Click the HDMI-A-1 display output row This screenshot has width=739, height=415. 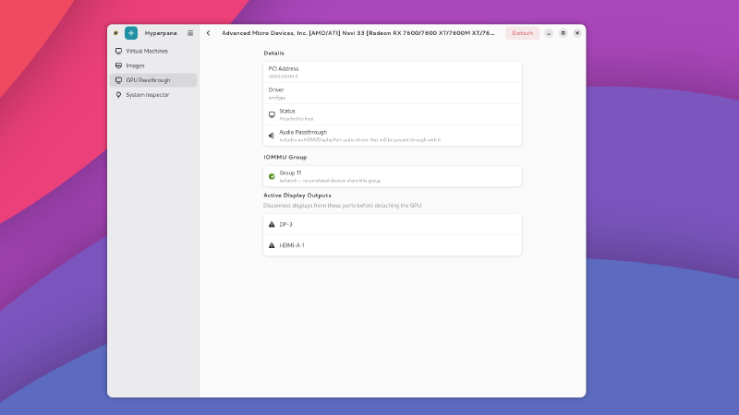point(392,245)
